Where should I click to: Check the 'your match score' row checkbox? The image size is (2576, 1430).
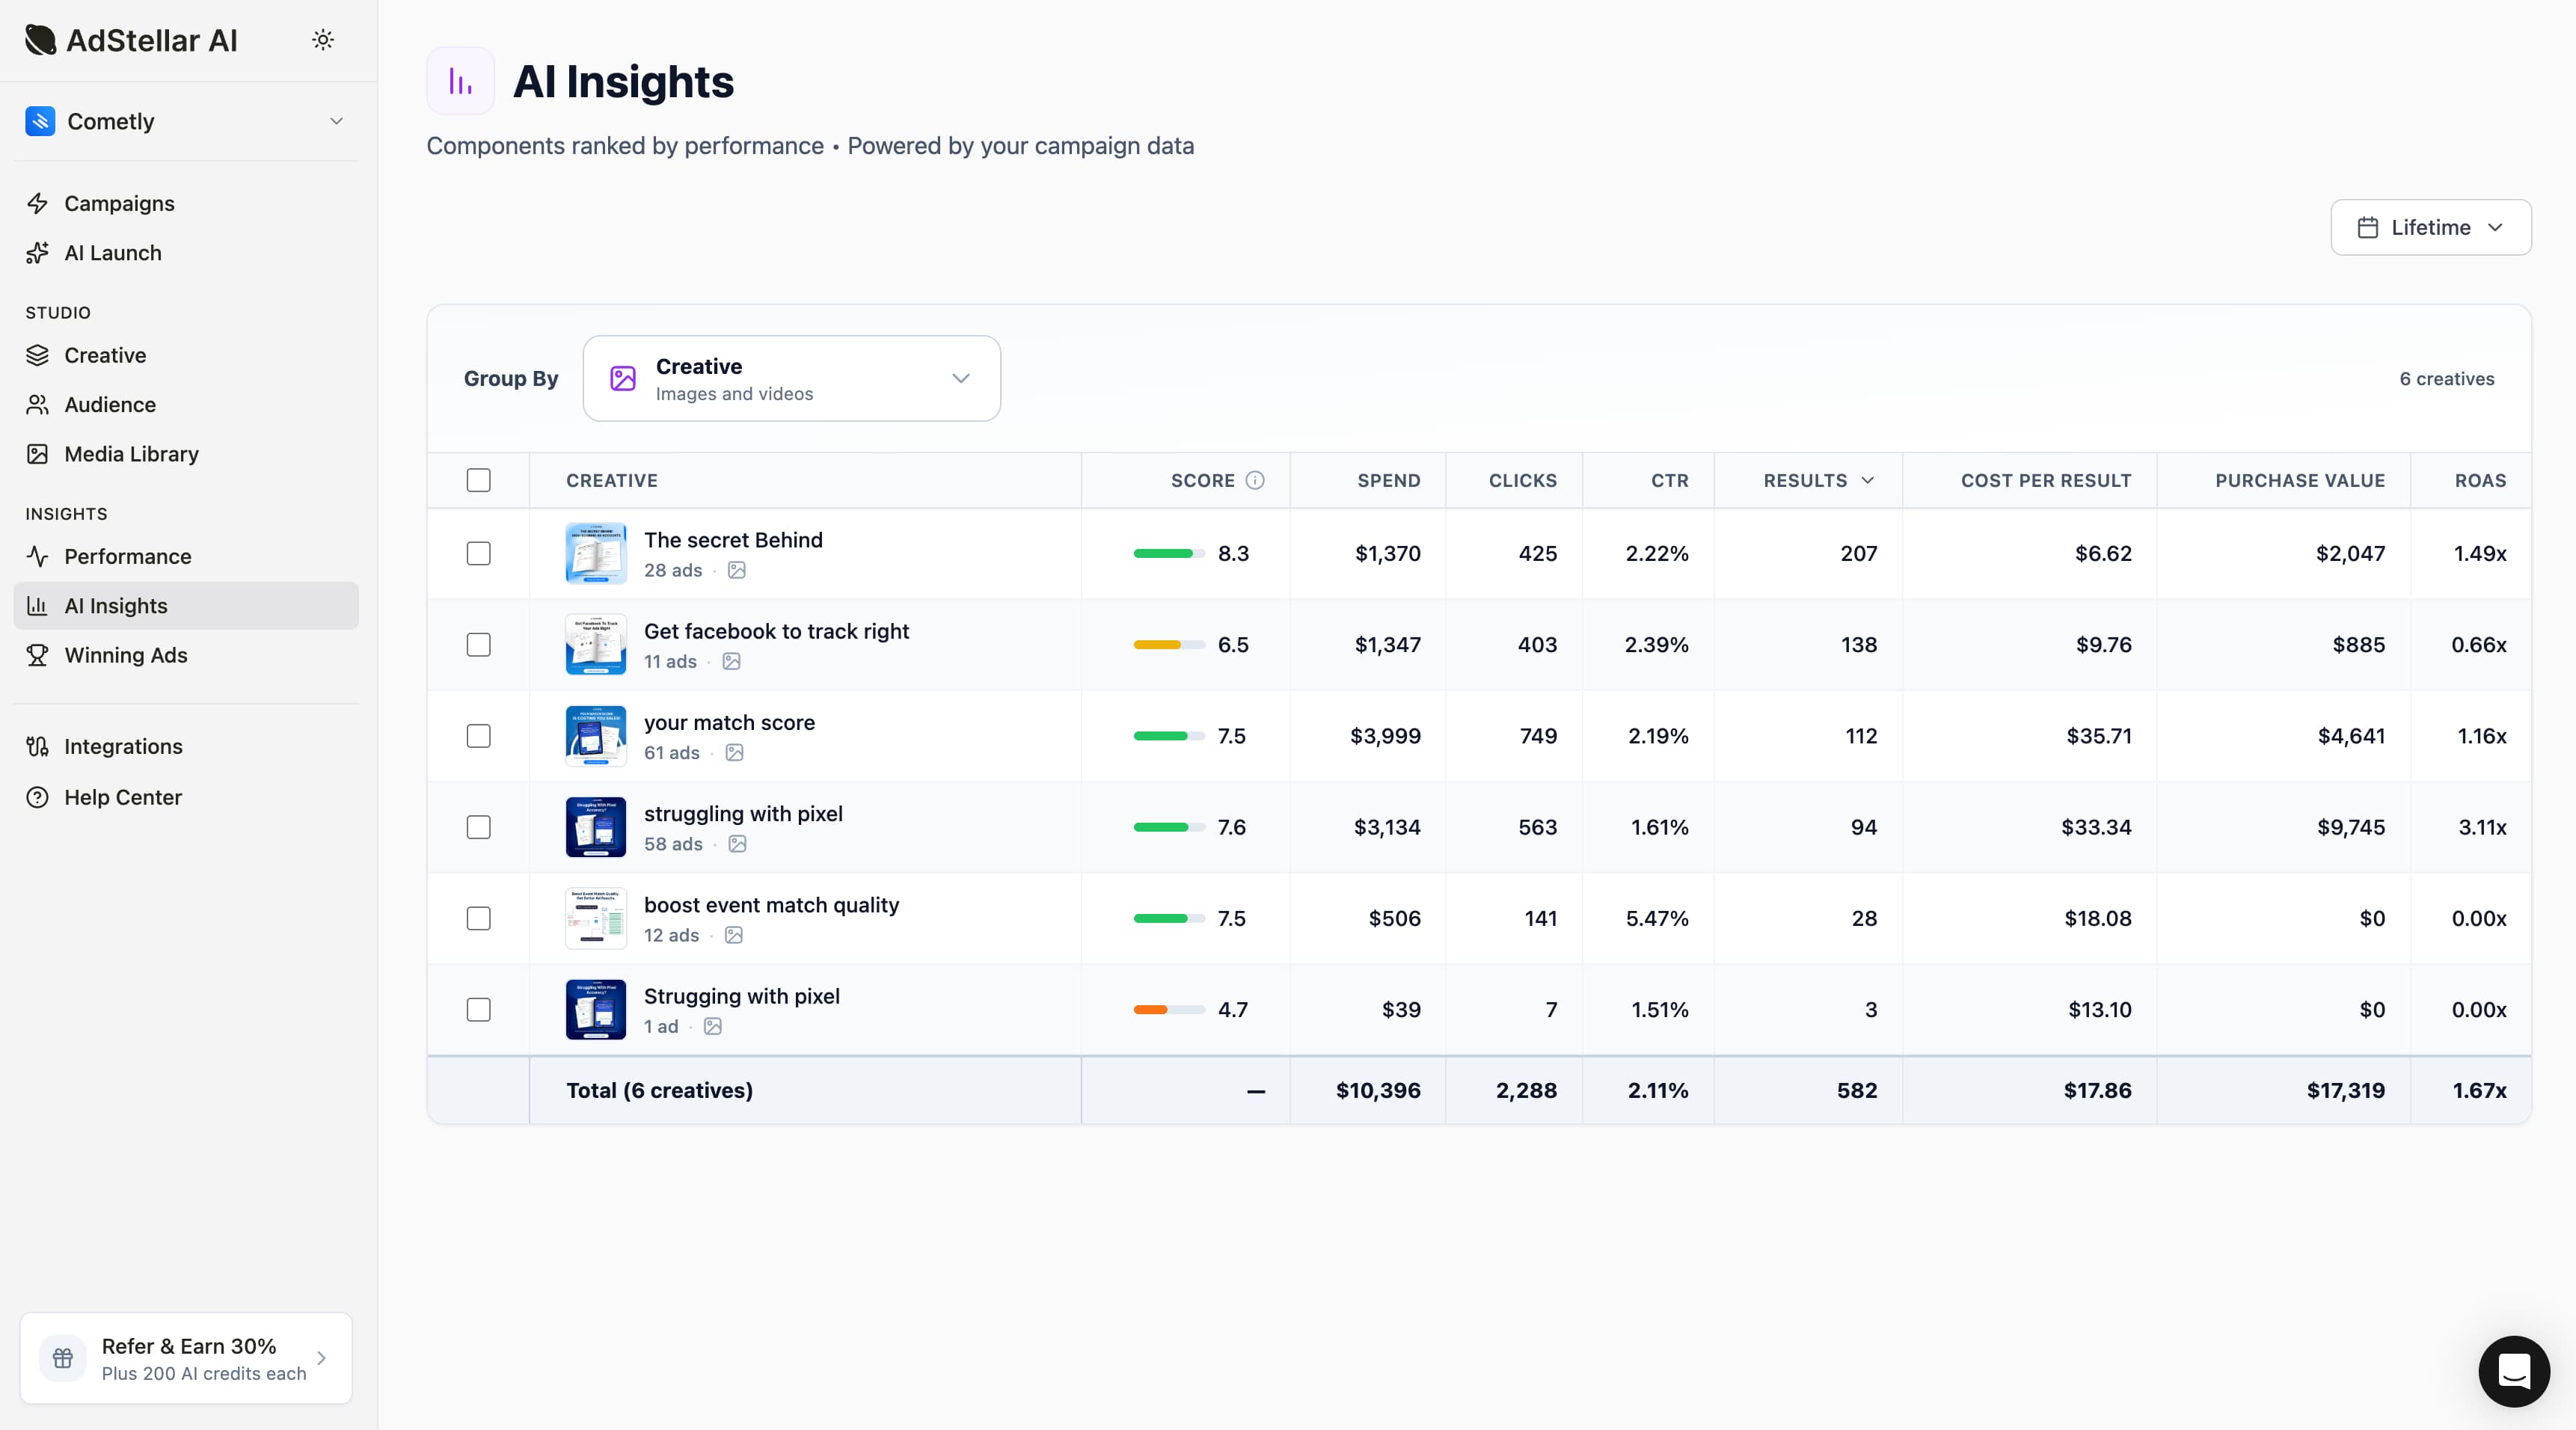point(478,736)
